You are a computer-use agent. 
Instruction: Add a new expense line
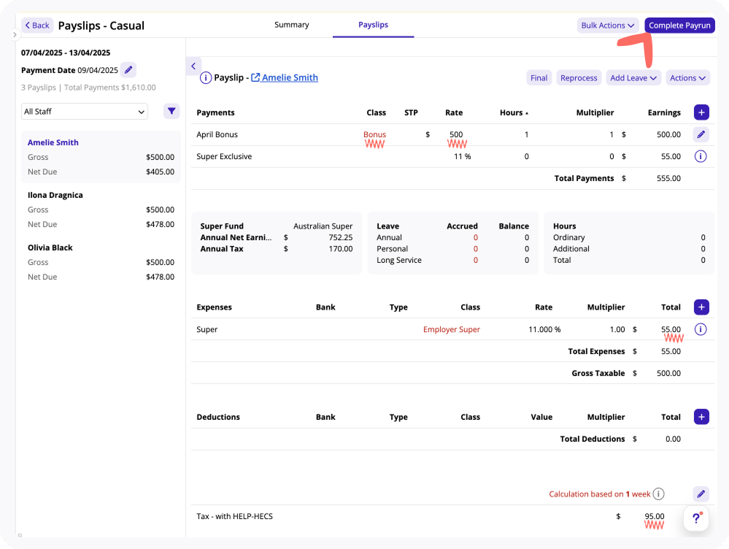coord(701,307)
